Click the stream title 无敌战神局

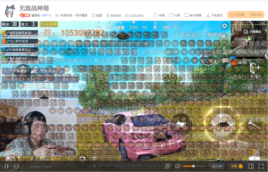(34, 8)
